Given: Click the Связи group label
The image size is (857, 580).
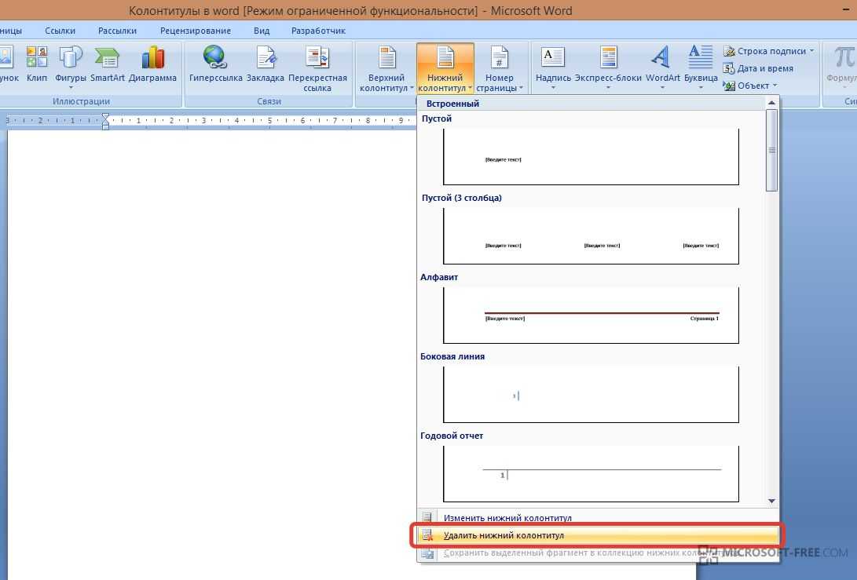Looking at the screenshot, I should 269,101.
